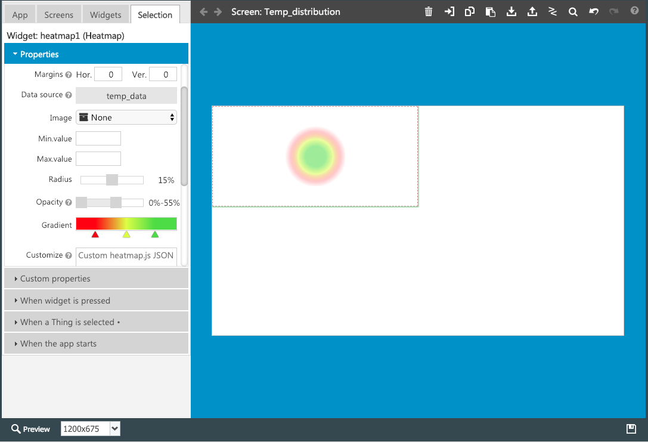
Task: Paste a widget onto the screen
Action: click(x=490, y=11)
